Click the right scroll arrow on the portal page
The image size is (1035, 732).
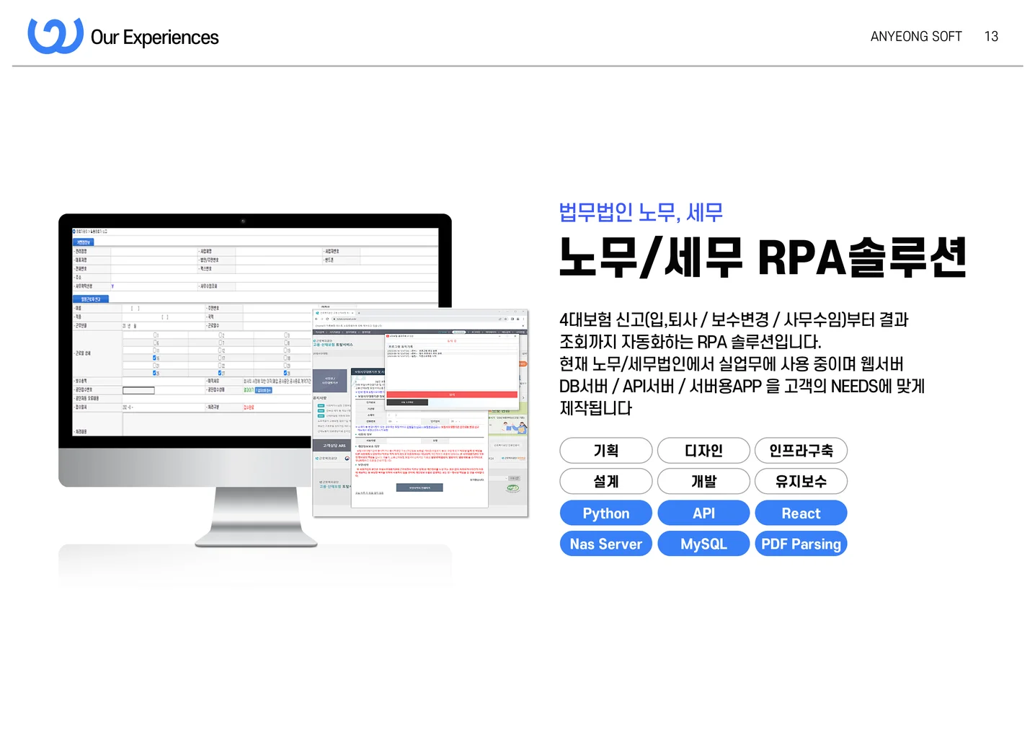[523, 398]
